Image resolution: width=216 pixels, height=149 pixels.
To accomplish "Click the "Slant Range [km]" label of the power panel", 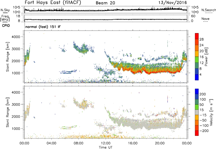I will coord(8,57).
